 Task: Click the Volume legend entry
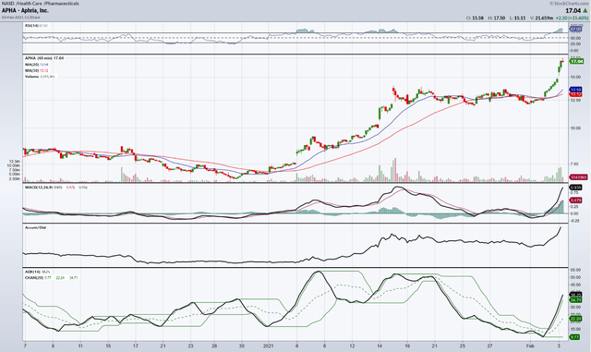click(x=40, y=76)
